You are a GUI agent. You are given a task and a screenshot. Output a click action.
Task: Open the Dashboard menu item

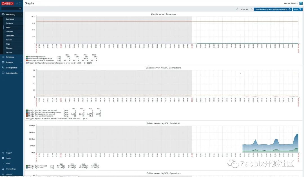click(10, 19)
